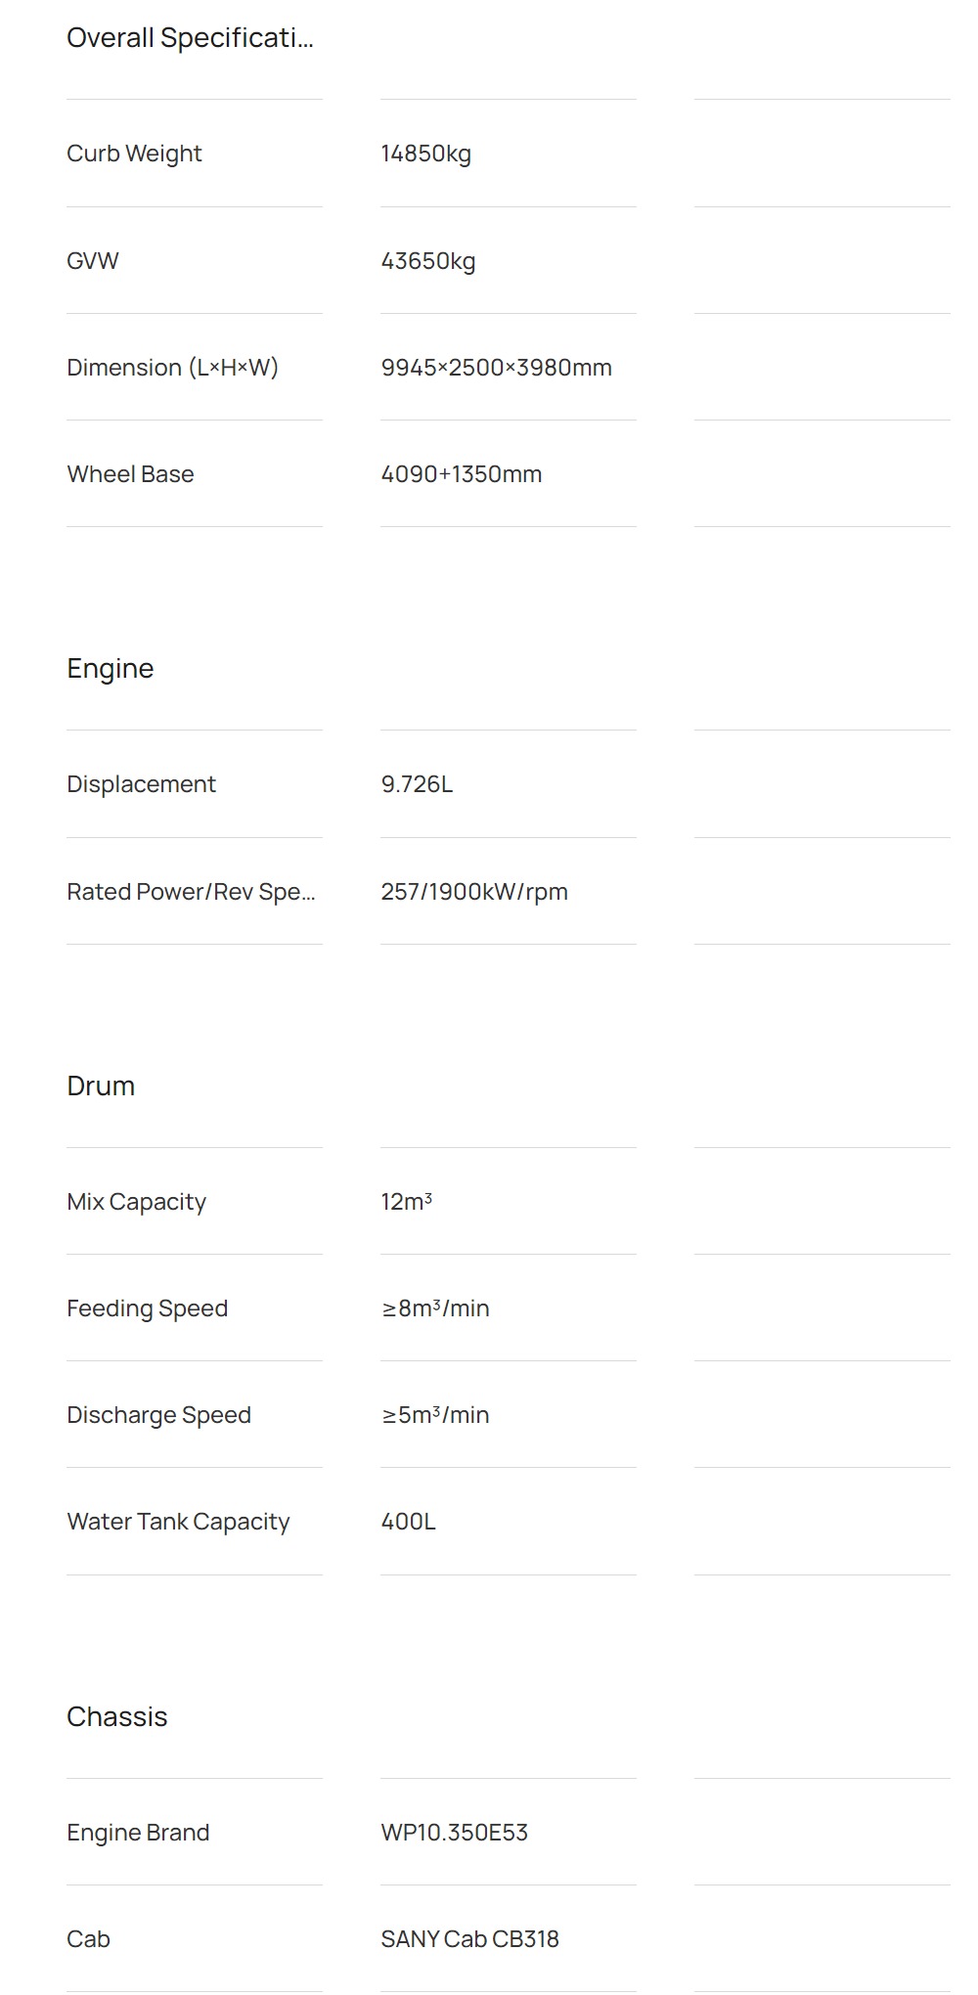
Task: Click the Water Tank Capacity label
Action: pyautogui.click(x=178, y=1522)
